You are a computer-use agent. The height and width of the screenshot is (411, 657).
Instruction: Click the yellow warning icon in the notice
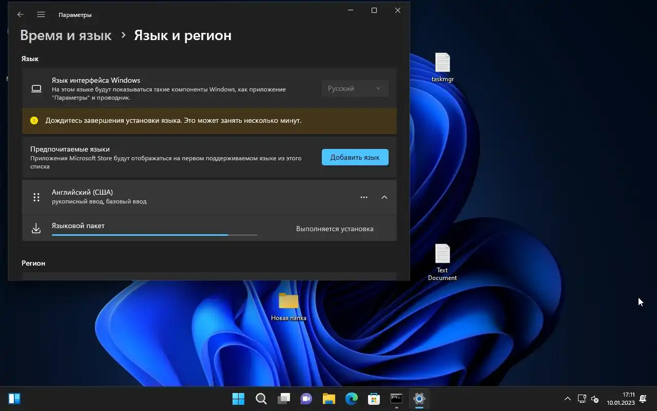point(34,121)
